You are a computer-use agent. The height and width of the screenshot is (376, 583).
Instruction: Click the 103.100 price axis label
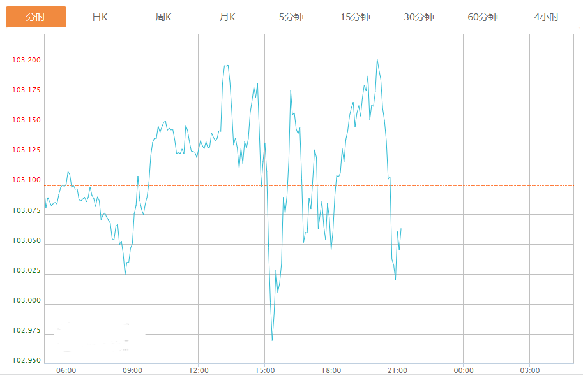[x=26, y=180]
